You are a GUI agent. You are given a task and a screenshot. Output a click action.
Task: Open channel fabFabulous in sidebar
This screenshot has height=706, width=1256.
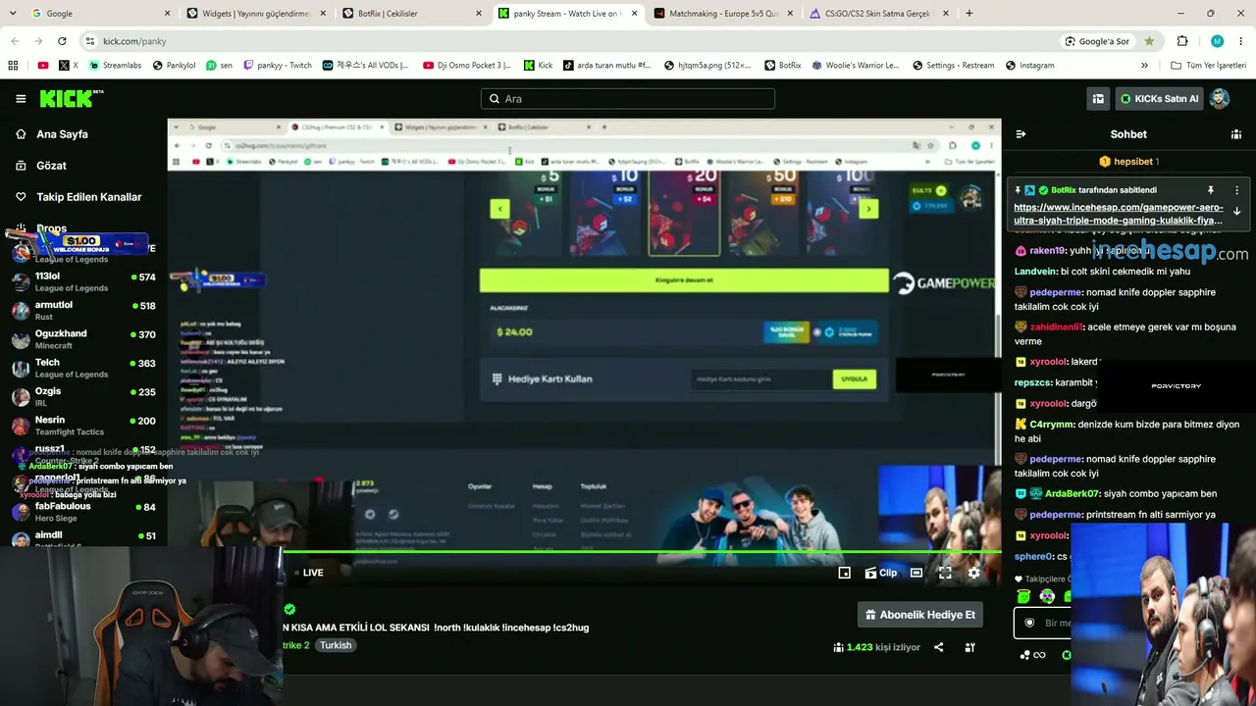point(83,511)
